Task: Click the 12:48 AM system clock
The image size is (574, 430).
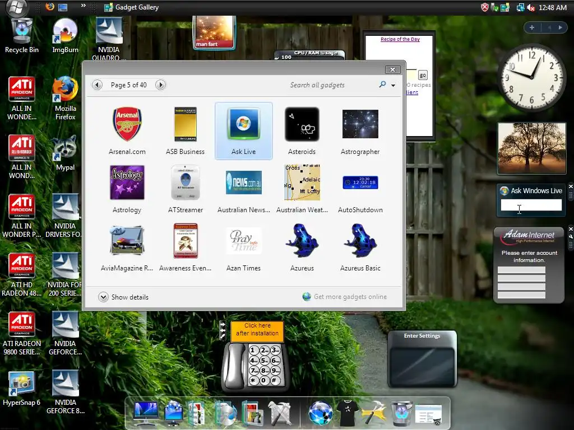Action: [x=552, y=7]
